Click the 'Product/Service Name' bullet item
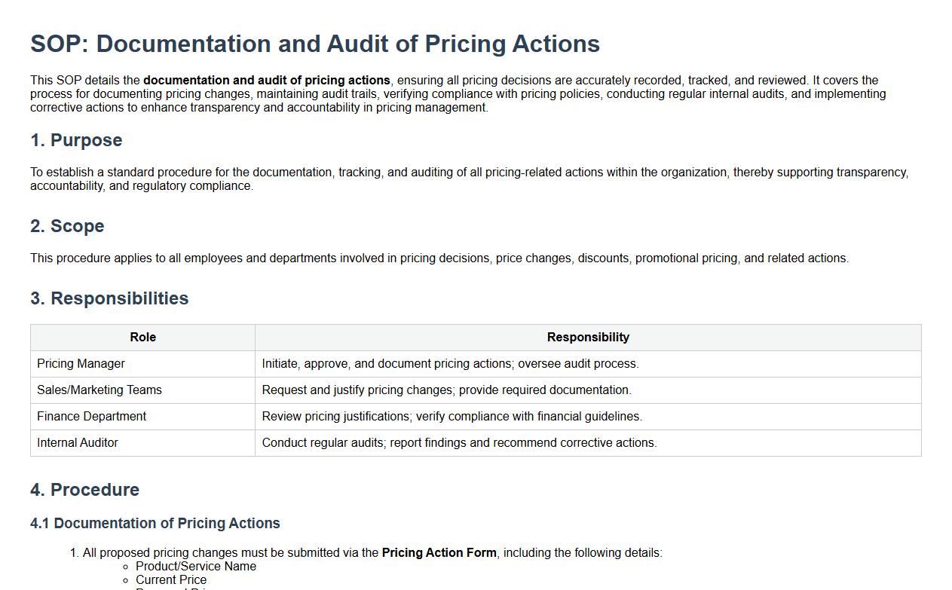This screenshot has width=952, height=590. pyautogui.click(x=195, y=567)
